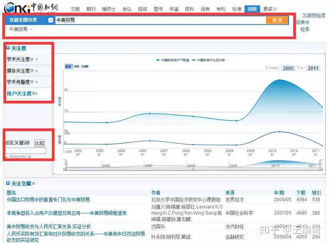Select the 全部 time range option

pyautogui.click(x=68, y=67)
